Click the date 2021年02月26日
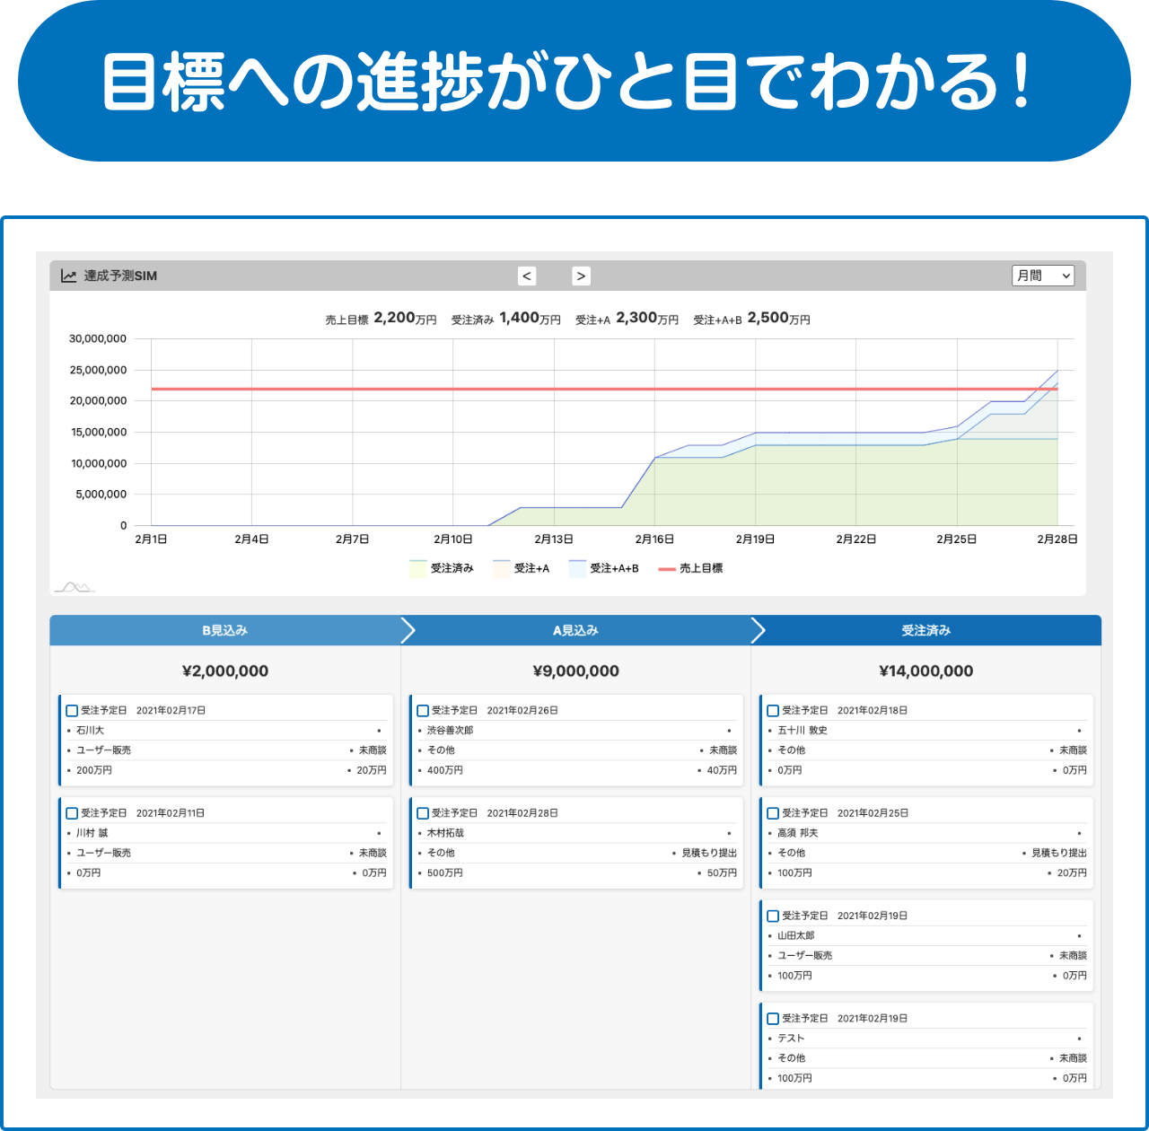1149x1131 pixels. point(522,710)
